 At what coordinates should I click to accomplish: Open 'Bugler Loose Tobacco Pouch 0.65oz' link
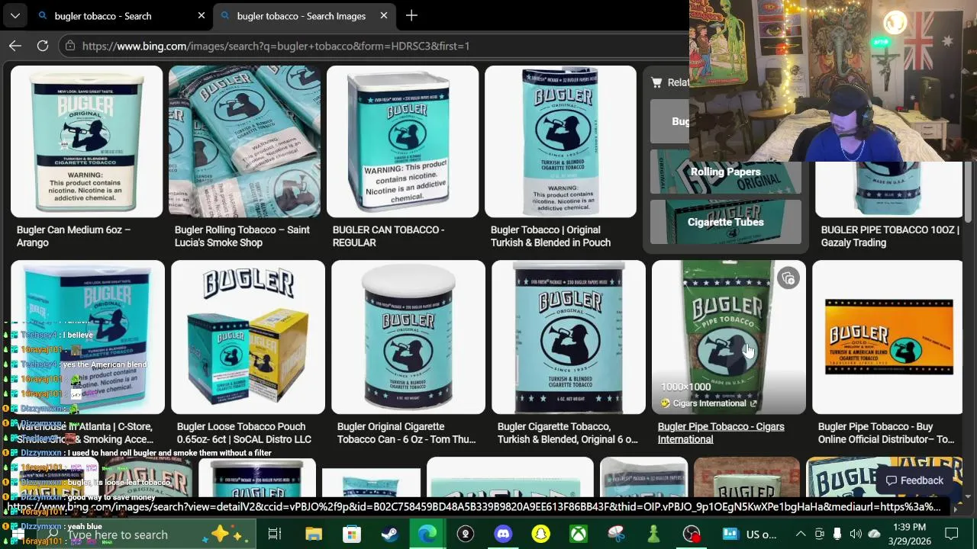[x=244, y=432]
